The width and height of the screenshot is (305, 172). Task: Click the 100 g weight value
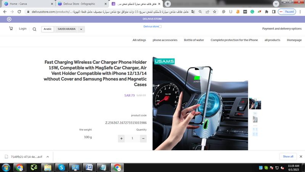tap(88, 137)
